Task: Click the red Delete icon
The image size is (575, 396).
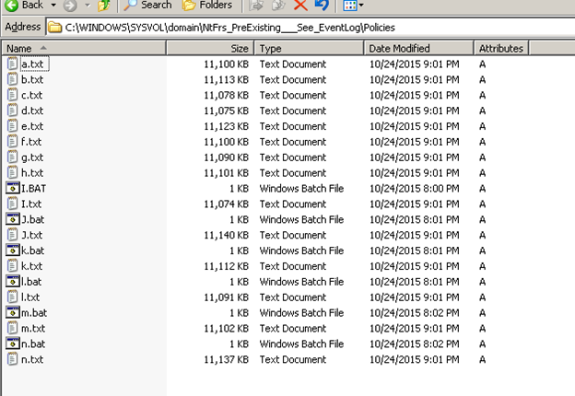Action: tap(299, 6)
